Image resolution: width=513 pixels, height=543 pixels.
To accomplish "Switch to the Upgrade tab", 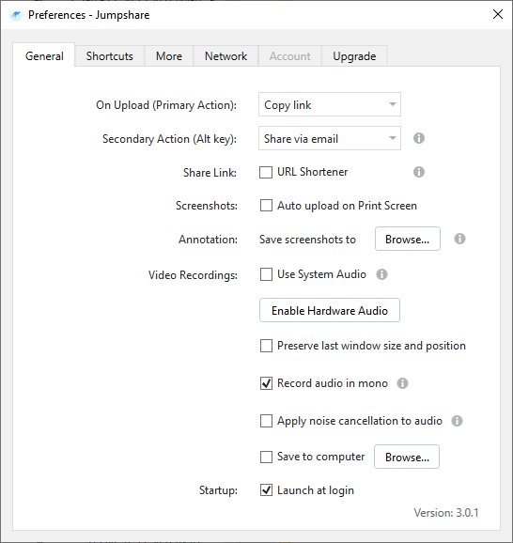I will [354, 56].
